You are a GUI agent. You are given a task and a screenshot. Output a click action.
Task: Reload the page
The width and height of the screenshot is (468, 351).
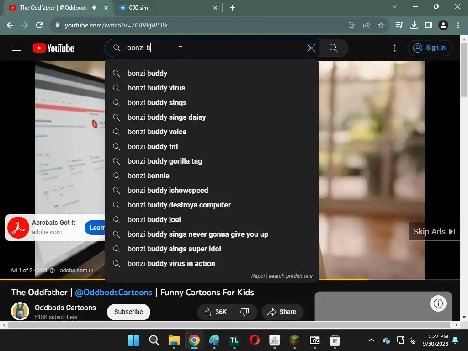click(x=39, y=26)
